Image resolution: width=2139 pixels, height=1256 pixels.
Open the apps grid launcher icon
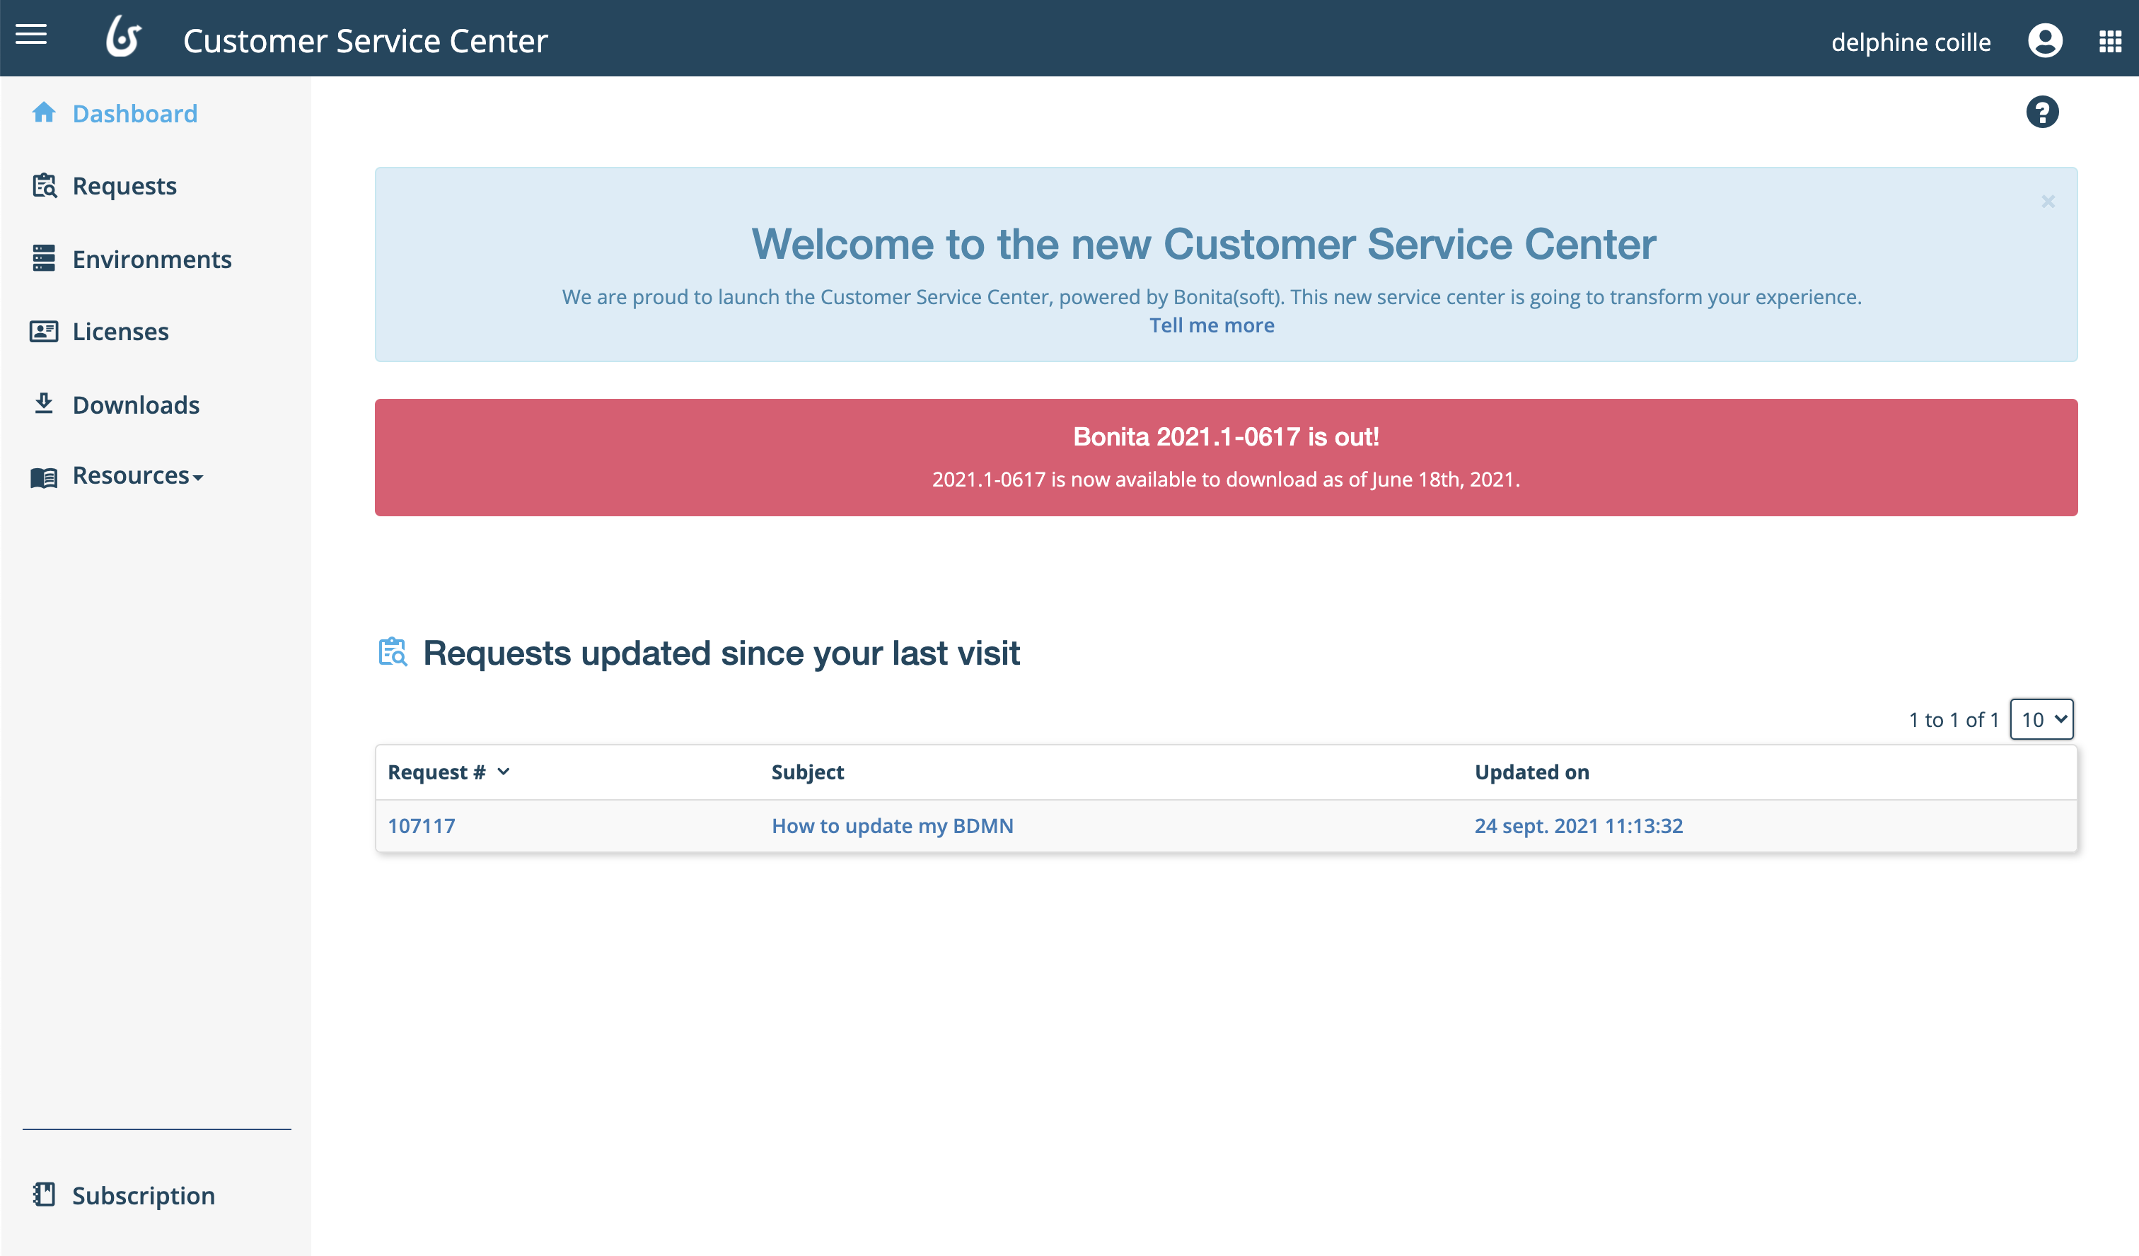(x=2110, y=41)
